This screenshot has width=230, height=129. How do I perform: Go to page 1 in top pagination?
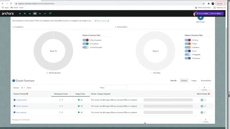tap(204, 87)
